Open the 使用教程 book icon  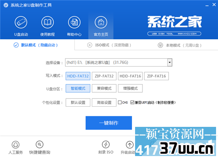point(47,22)
